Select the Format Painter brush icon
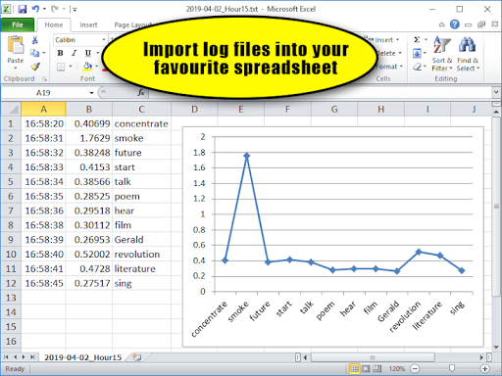This screenshot has width=502, height=376. 35,67
